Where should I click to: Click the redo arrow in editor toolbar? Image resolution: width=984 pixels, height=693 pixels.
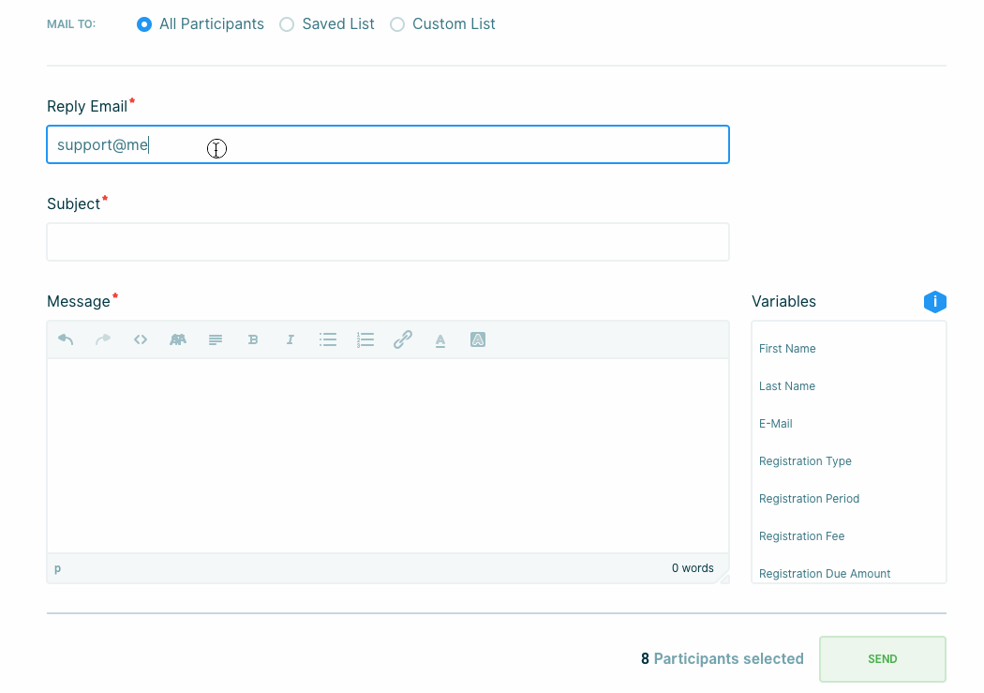point(103,339)
